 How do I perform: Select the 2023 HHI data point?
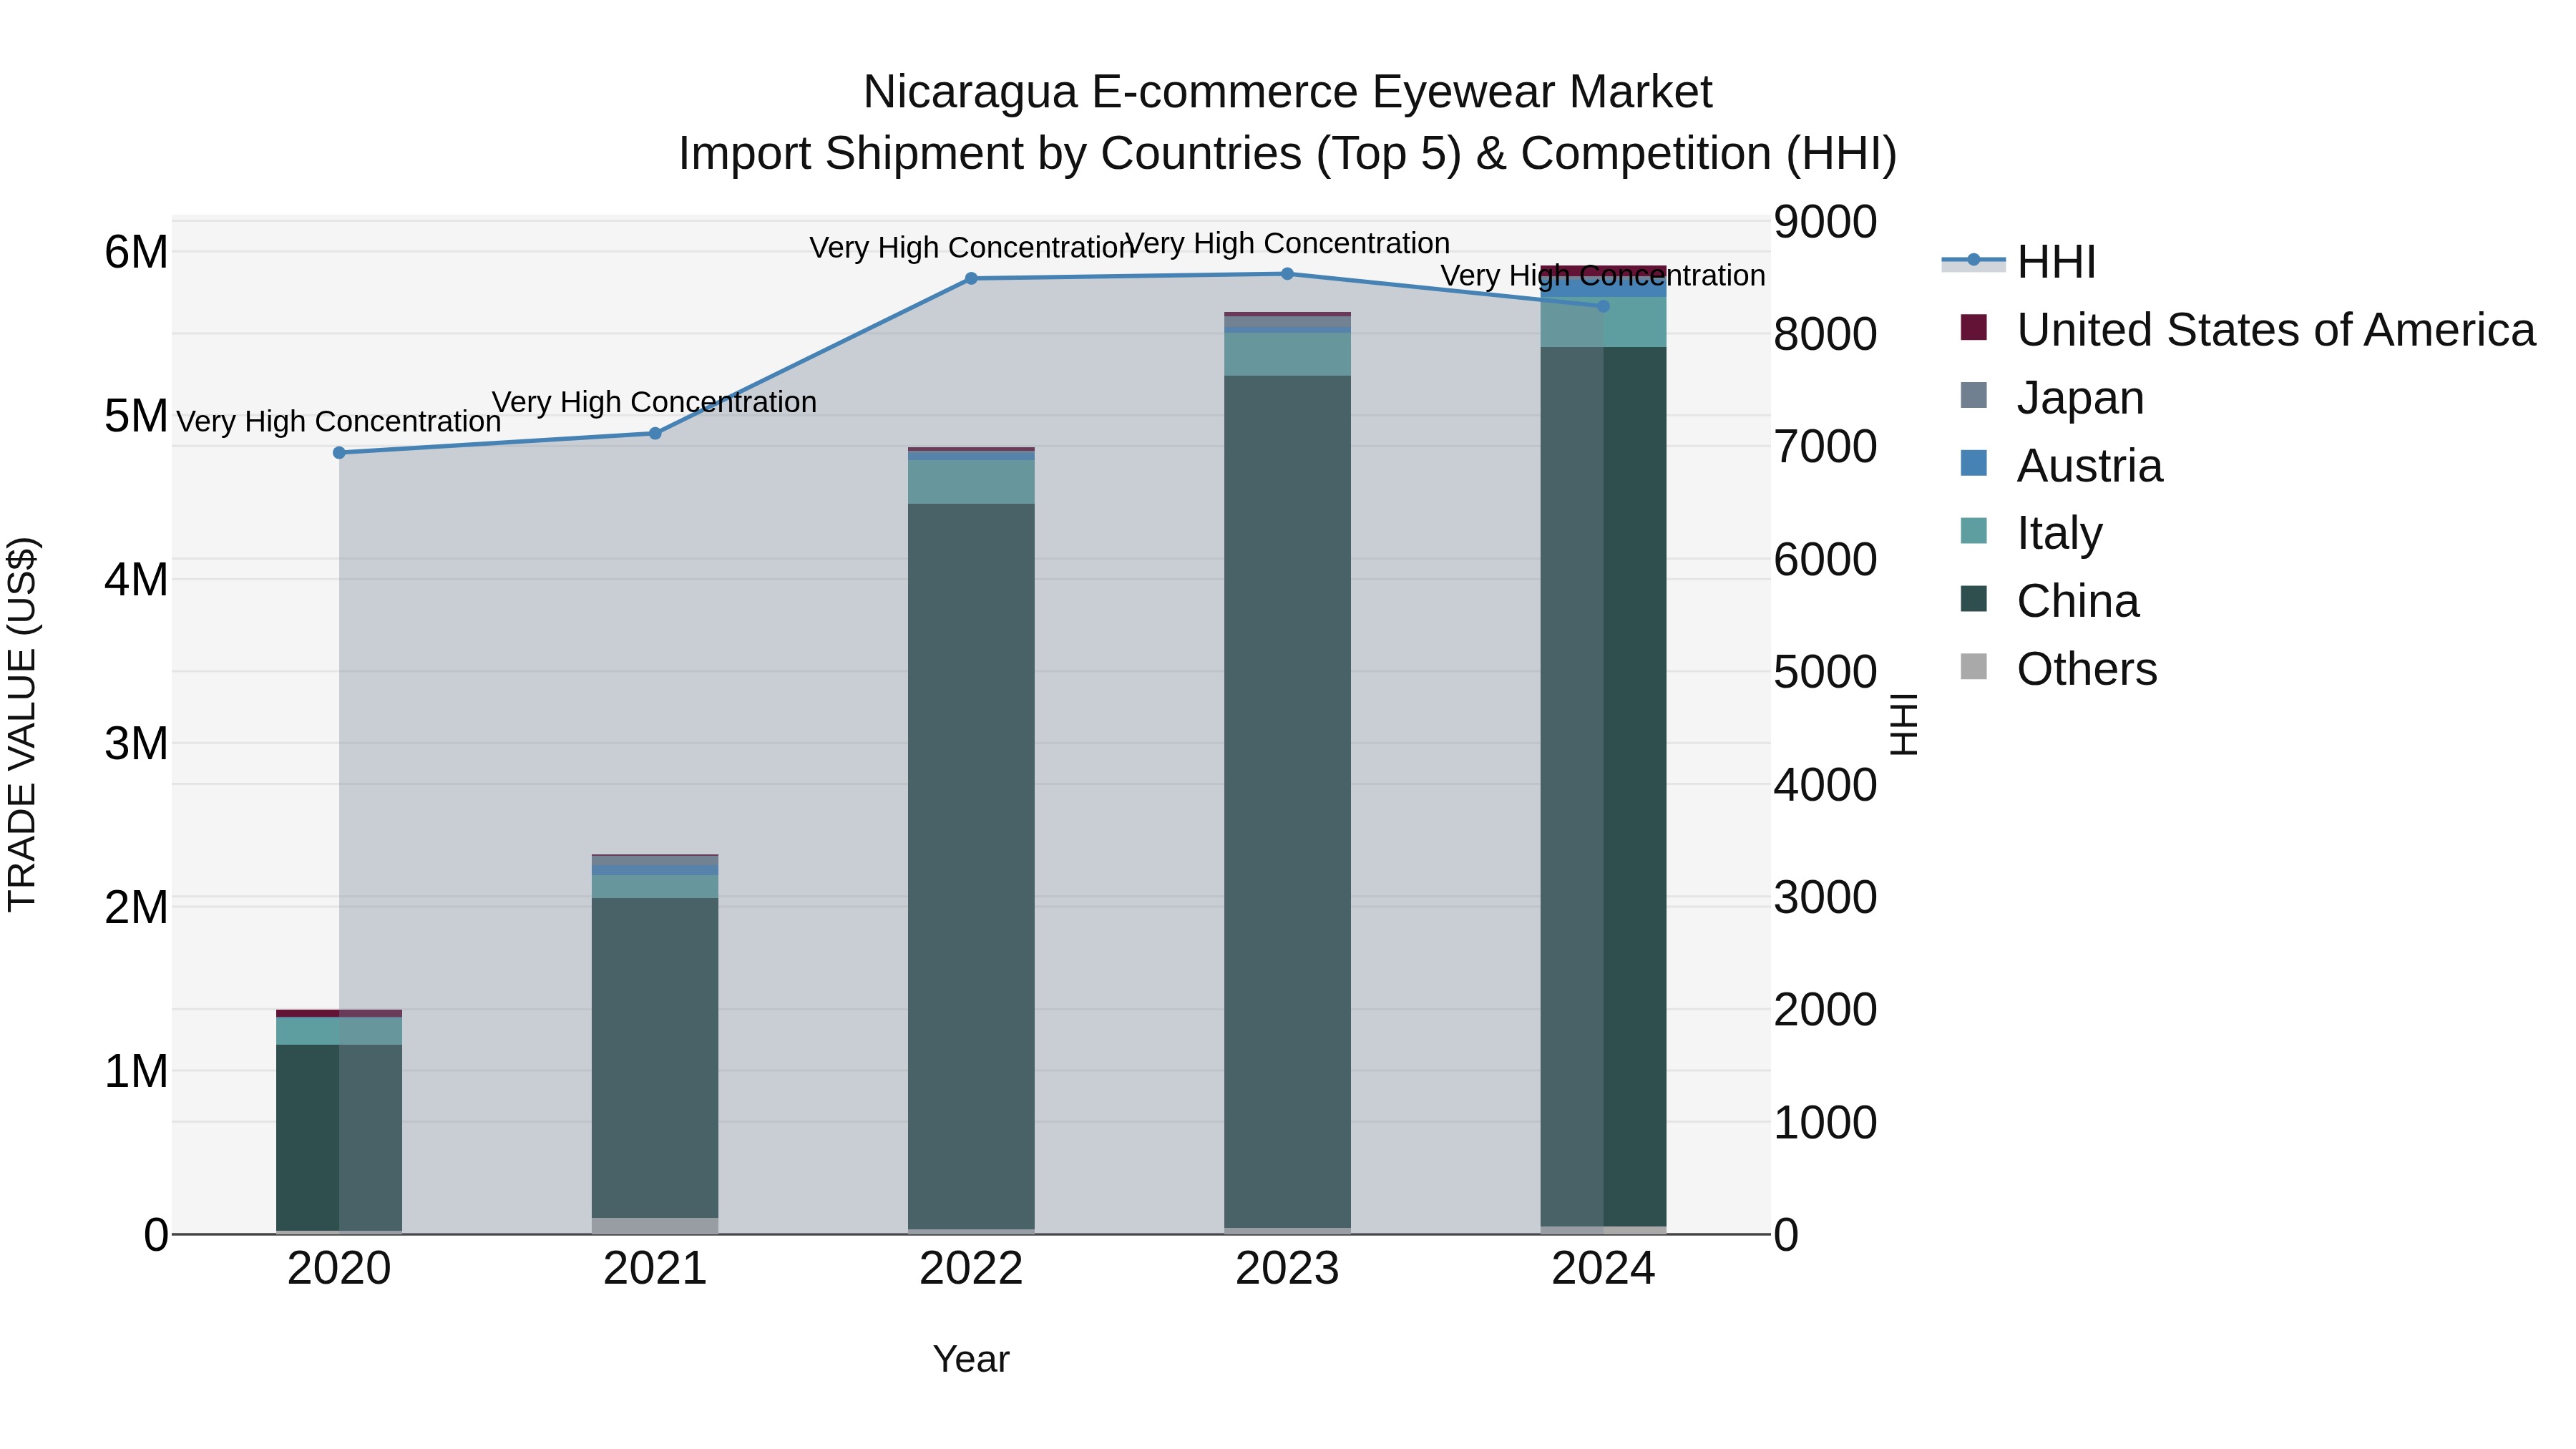coord(1287,274)
